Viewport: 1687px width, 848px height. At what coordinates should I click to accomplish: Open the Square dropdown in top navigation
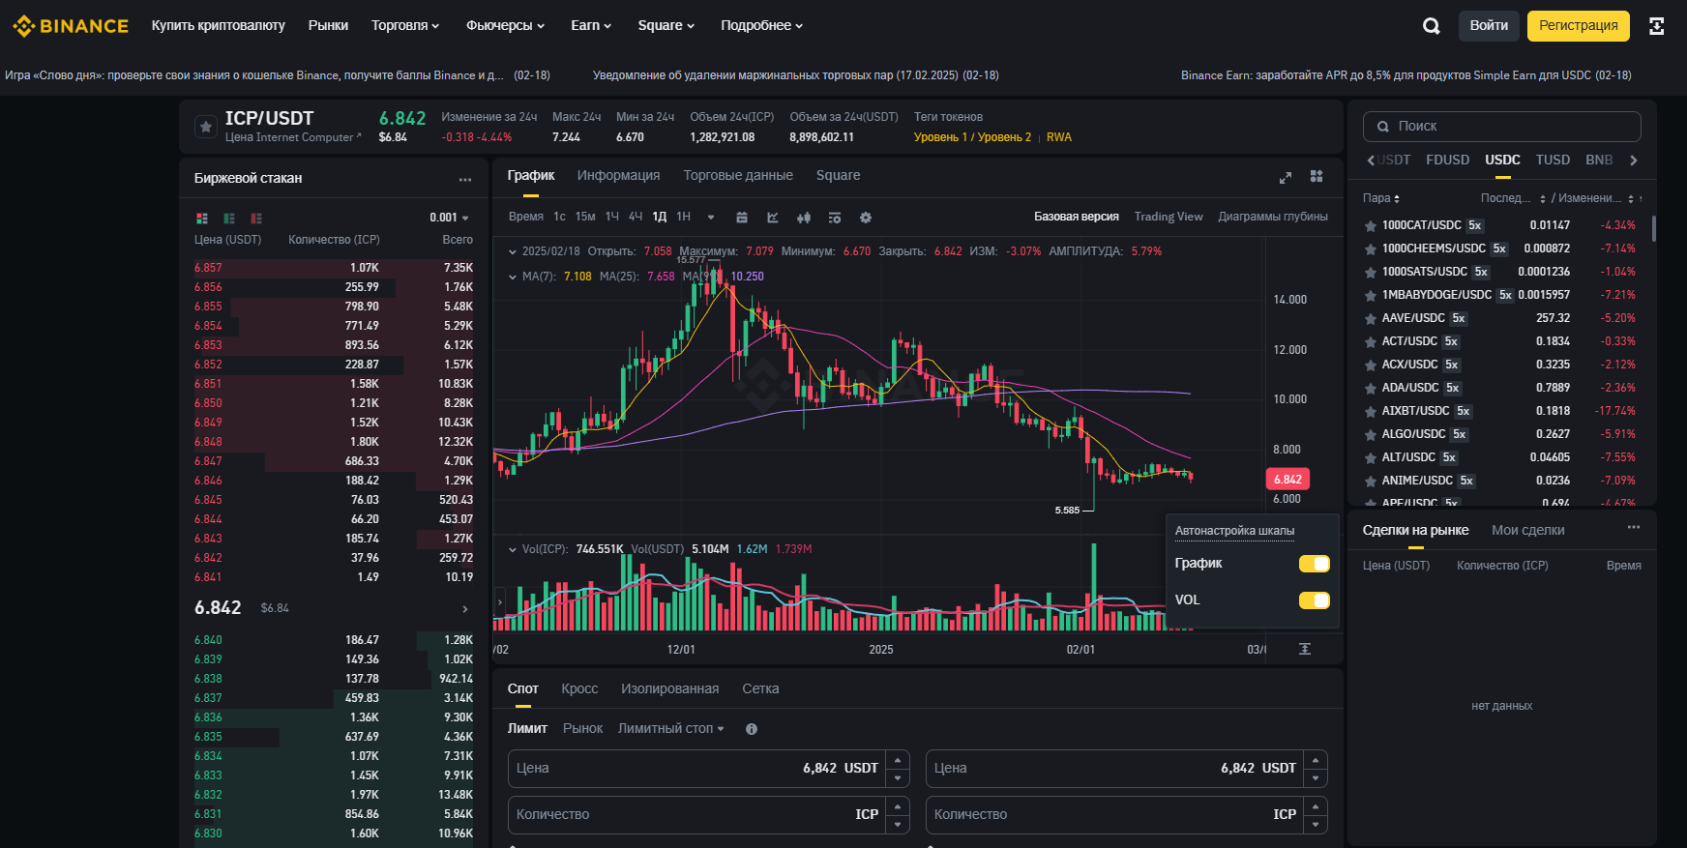click(666, 26)
